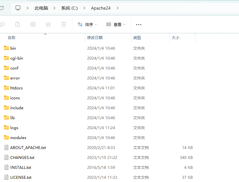Click the 文本文档 type of CHANGES.txt
The image size is (239, 182).
click(x=141, y=157)
